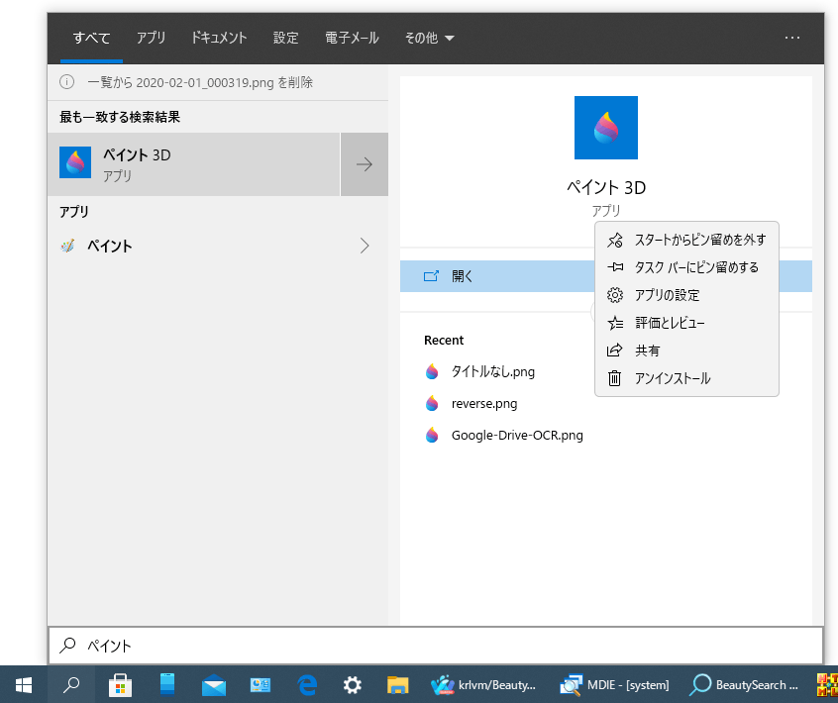The image size is (838, 703).
Task: Click the ペイント 3D result icon
Action: pos(75,162)
